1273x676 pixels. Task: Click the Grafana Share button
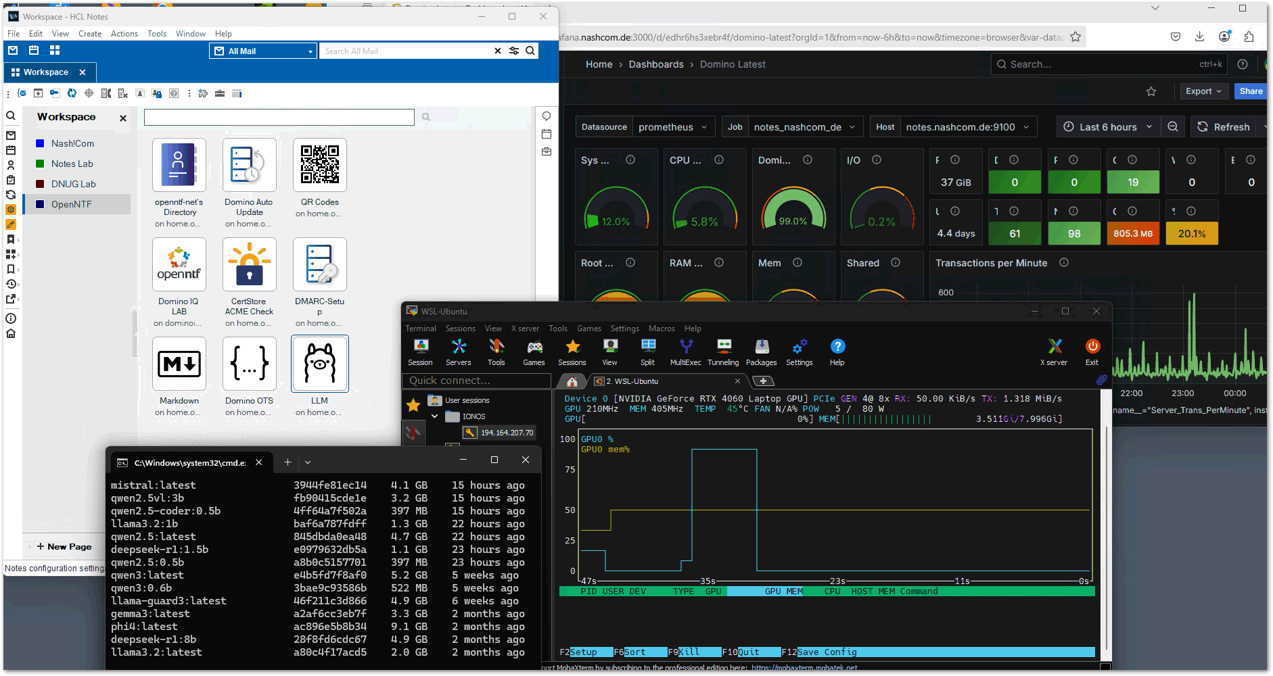[x=1251, y=91]
